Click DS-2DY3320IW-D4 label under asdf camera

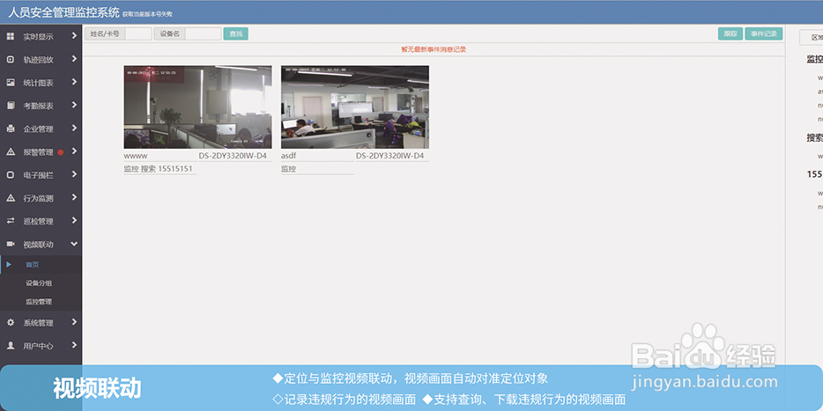point(390,157)
